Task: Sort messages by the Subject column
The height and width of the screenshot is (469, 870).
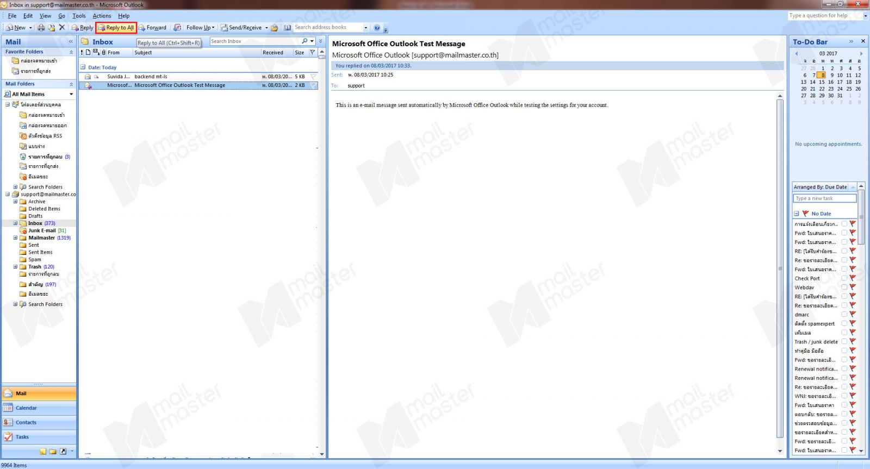Action: (197, 53)
